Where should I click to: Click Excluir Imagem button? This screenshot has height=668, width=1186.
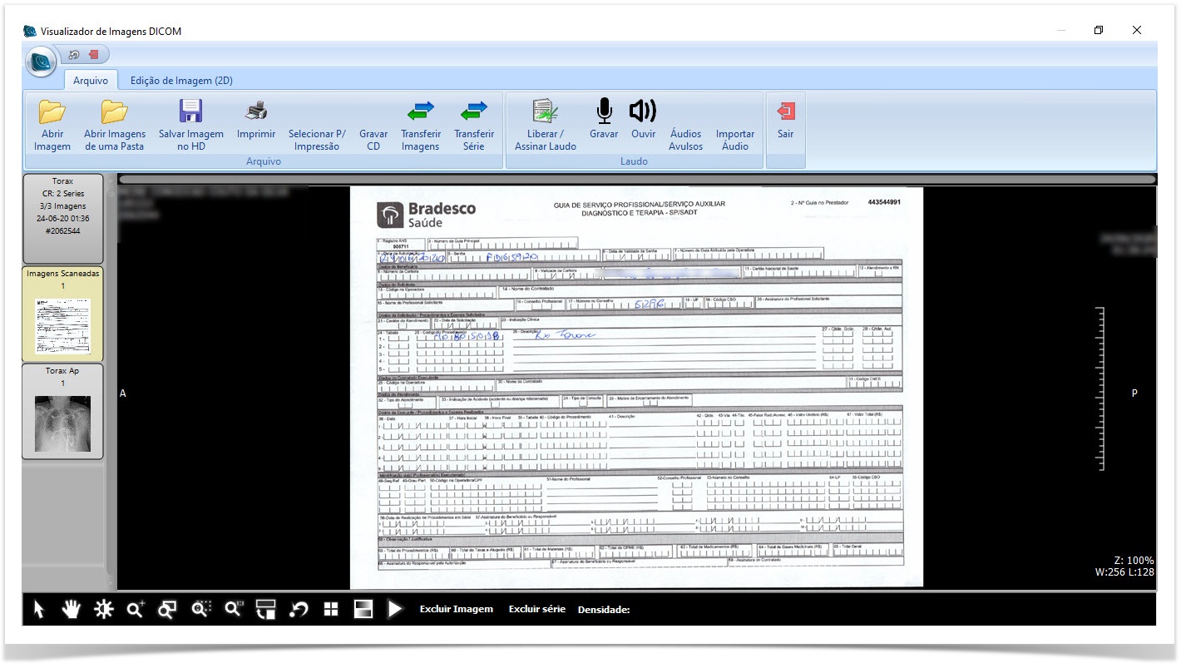pos(456,609)
